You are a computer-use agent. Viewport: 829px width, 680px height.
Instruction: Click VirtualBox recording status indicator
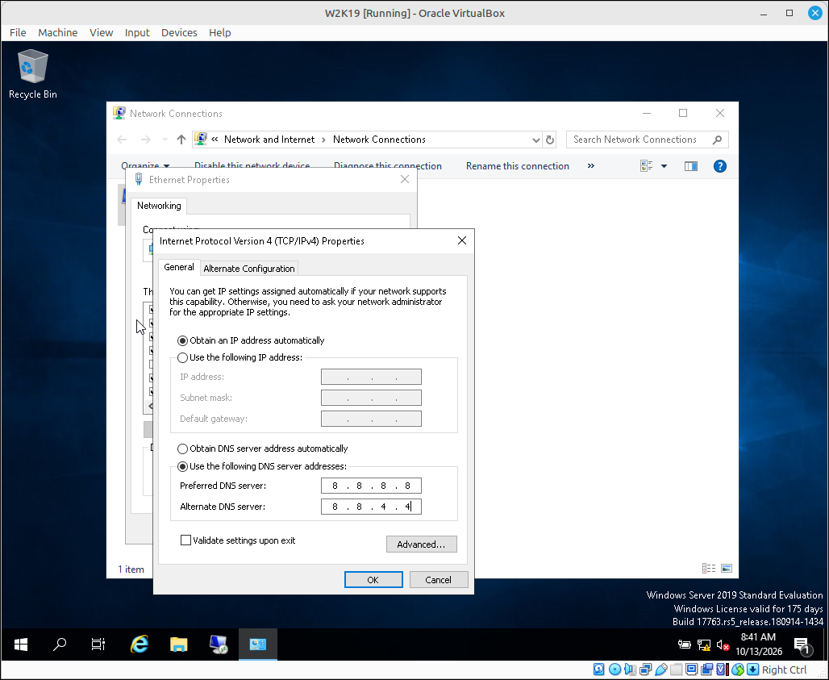[707, 670]
